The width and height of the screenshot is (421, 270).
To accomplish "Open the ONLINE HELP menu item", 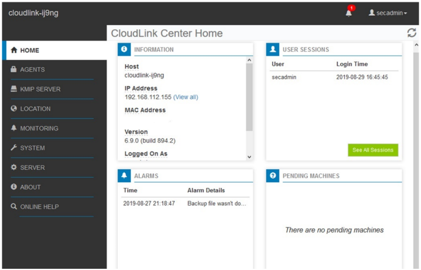I will [52, 206].
